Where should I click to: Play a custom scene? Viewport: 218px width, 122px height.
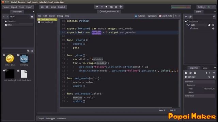pyautogui.click(x=116, y=7)
